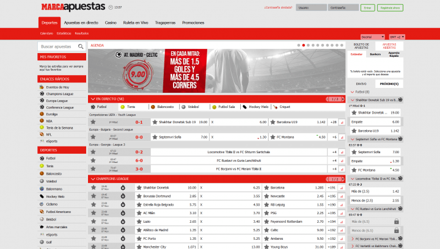Go to next Champions League page arrow
This screenshot has width=440, height=249.
tap(343, 179)
